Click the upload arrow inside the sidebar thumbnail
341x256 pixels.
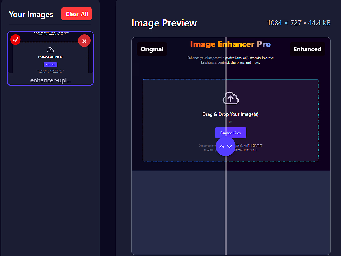[50, 50]
